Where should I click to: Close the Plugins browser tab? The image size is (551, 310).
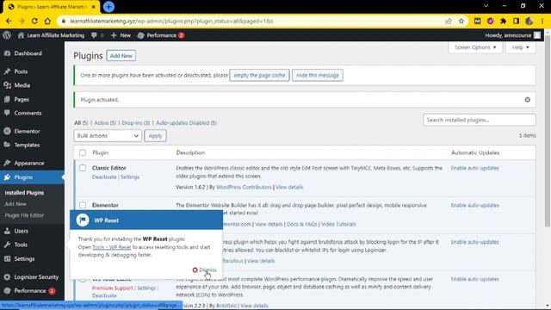pos(94,7)
